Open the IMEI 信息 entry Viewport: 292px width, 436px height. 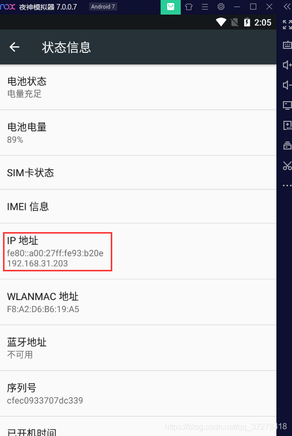coord(138,206)
